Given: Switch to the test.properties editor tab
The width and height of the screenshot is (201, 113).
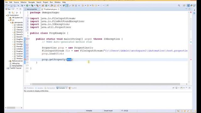Looking at the screenshot, I should (31, 9).
